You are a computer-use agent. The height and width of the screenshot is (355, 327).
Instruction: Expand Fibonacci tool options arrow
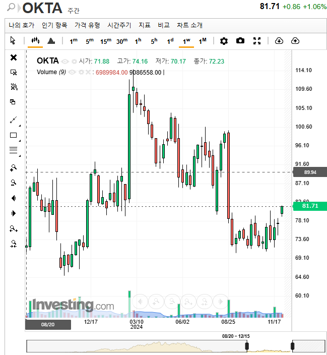coord(20,156)
